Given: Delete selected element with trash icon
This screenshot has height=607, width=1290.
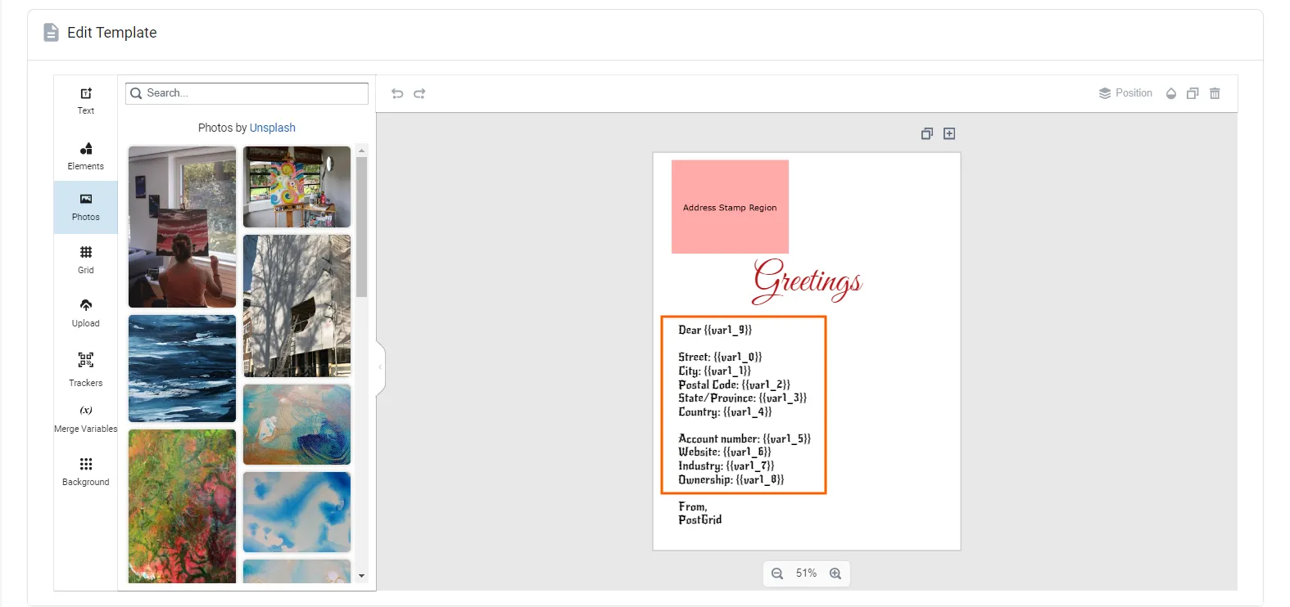Looking at the screenshot, I should pos(1215,93).
